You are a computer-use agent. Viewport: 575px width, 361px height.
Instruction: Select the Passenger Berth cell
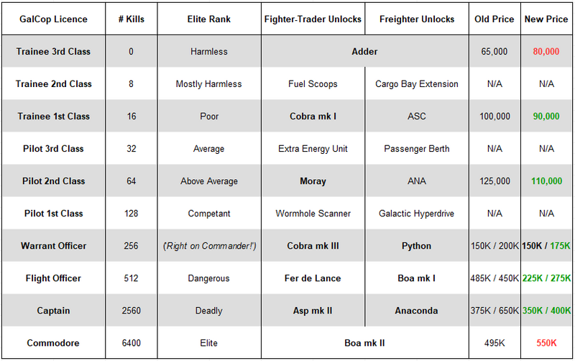(x=417, y=149)
